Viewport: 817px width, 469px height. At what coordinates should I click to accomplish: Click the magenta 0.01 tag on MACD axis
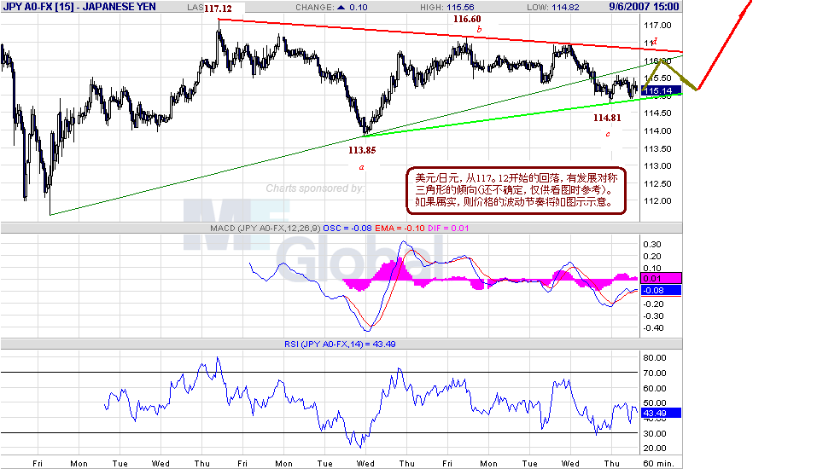pyautogui.click(x=661, y=278)
